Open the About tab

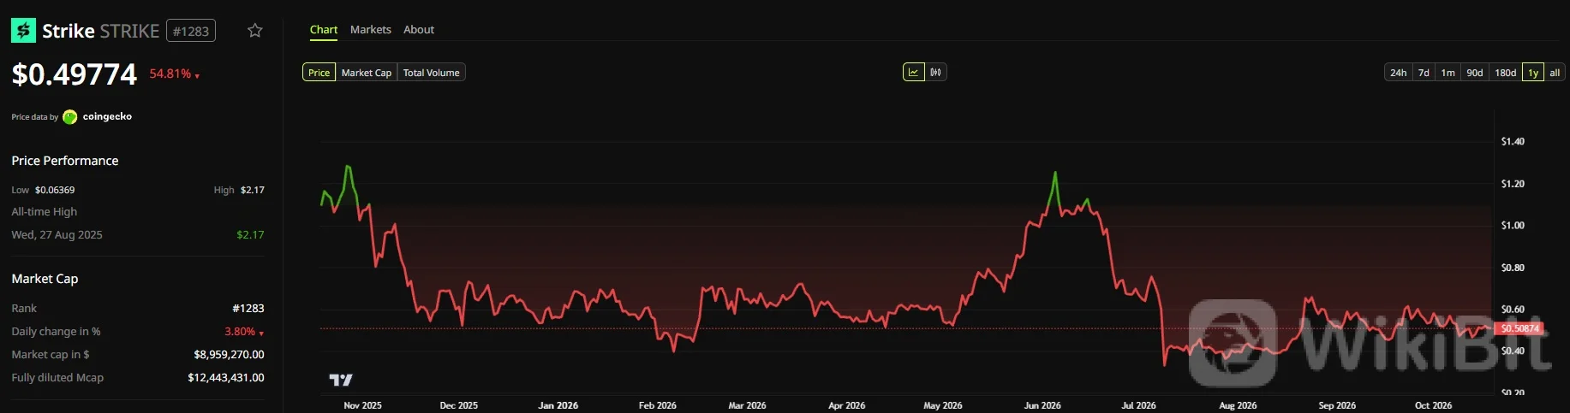(419, 30)
